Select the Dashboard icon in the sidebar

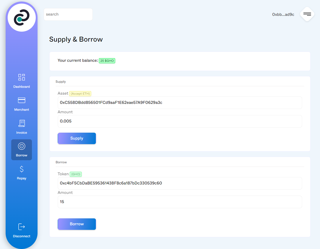(x=21, y=77)
